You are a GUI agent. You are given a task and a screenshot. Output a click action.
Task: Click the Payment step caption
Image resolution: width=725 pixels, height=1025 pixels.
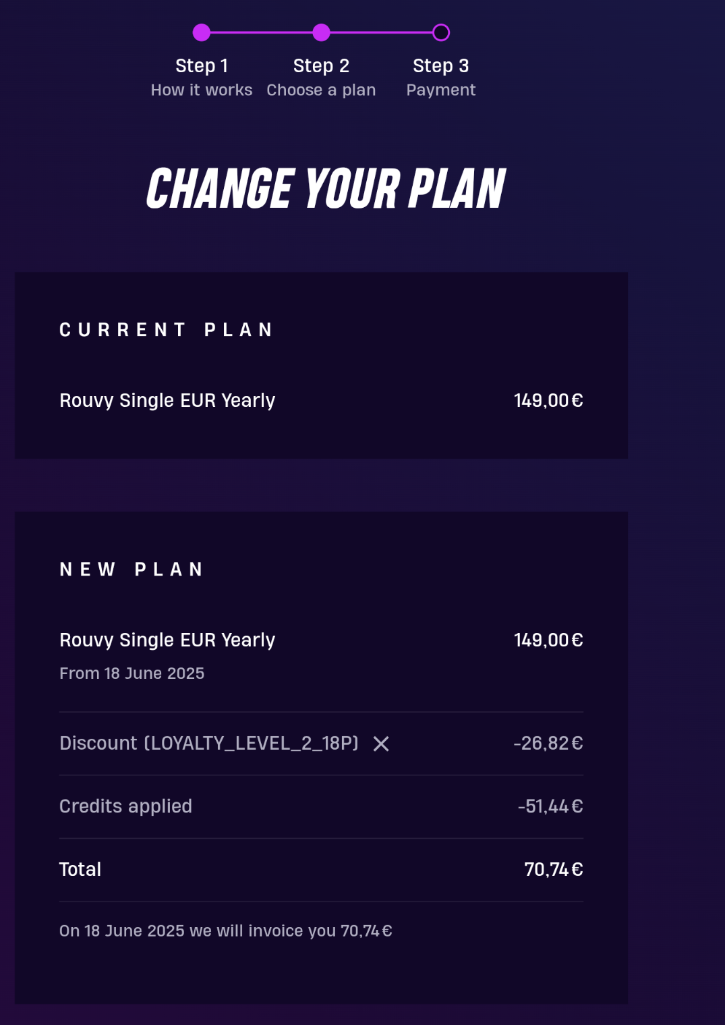click(x=440, y=90)
